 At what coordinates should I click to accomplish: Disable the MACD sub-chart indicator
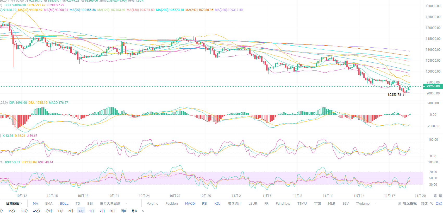coord(190,203)
